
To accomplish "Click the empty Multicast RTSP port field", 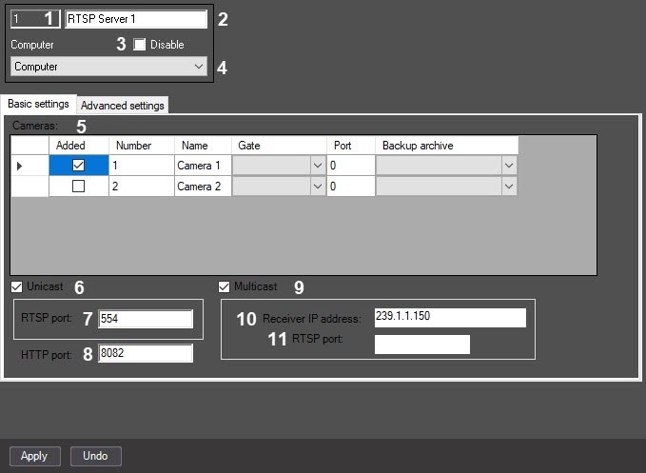I will 422,345.
